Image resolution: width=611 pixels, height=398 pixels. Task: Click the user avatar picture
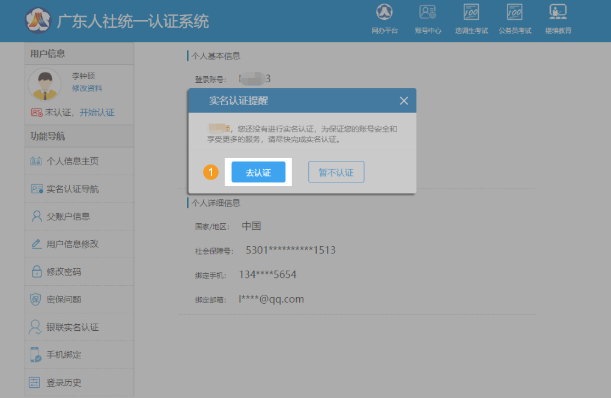[44, 85]
